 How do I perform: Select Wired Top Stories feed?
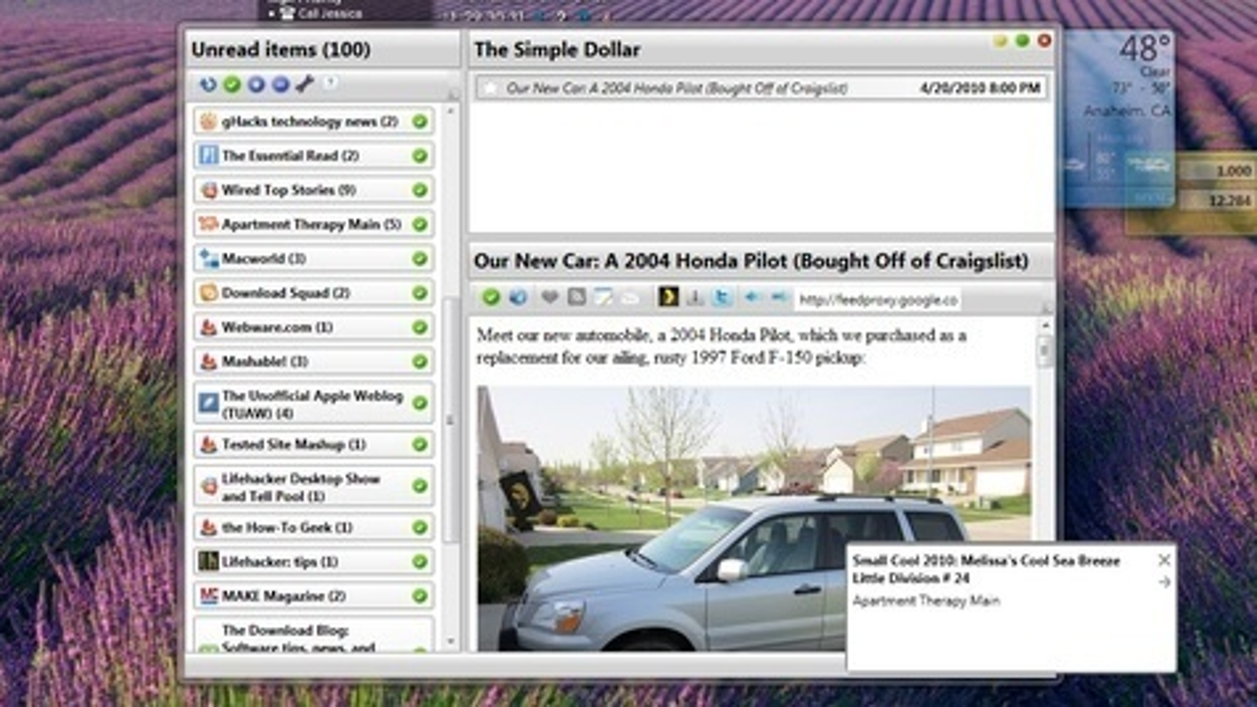pyautogui.click(x=313, y=190)
